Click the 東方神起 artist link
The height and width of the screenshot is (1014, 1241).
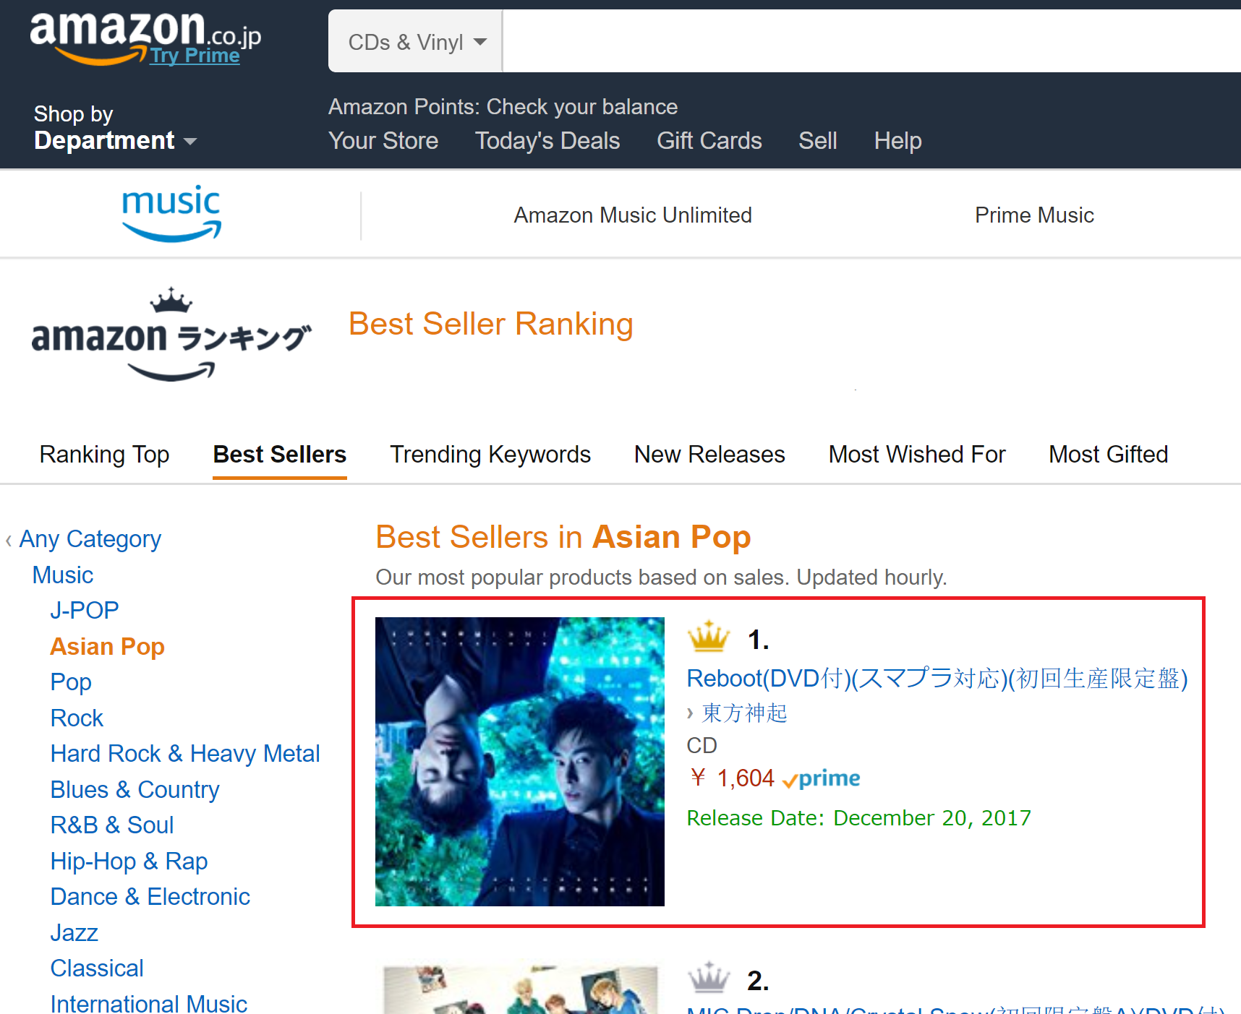click(x=744, y=713)
